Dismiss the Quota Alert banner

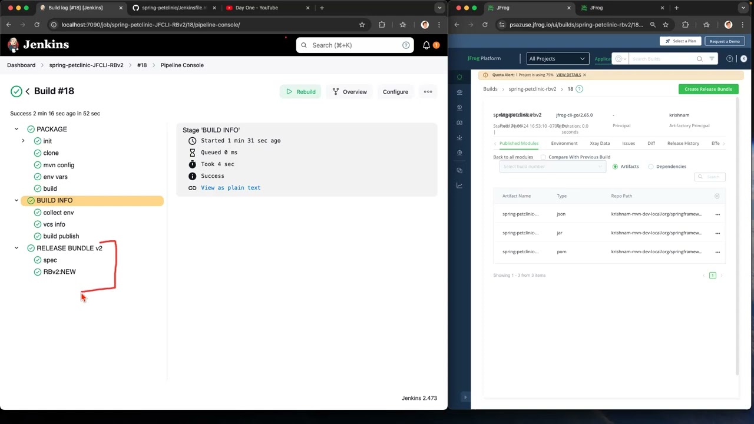point(584,75)
